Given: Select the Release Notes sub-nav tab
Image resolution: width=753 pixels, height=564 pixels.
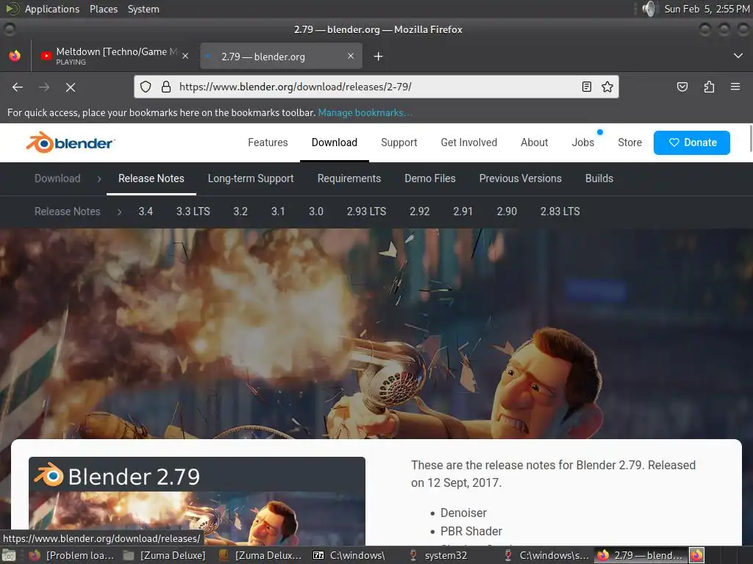Looking at the screenshot, I should tap(151, 178).
